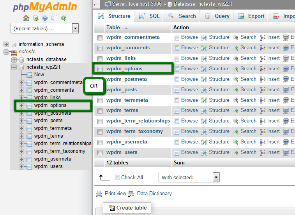Click the printer icon beside Print view
This screenshot has width=295, height=215.
(99, 194)
